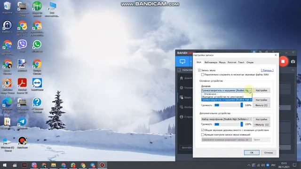
Task: Open the WhatsApp desktop shortcut
Action: tap(37, 46)
